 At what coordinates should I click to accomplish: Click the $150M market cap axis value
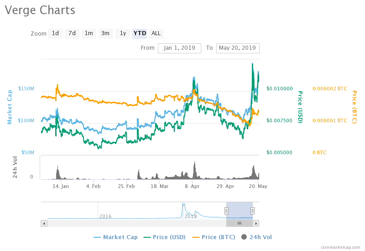click(26, 89)
